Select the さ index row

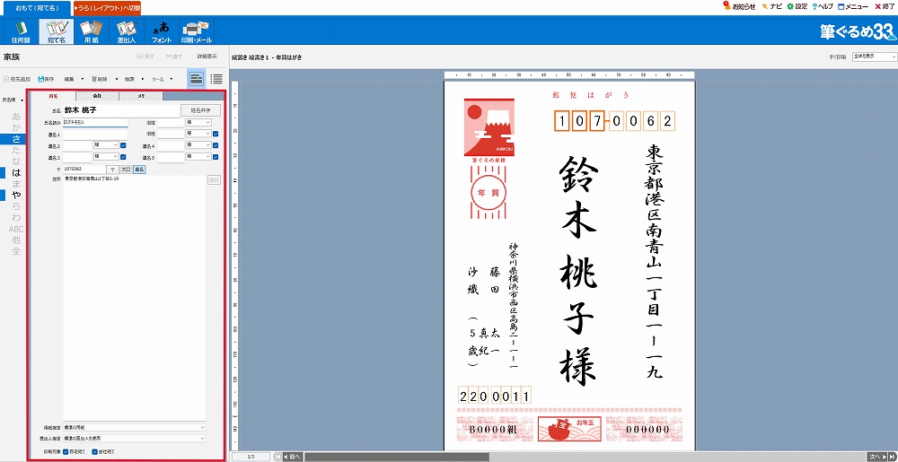(x=13, y=139)
